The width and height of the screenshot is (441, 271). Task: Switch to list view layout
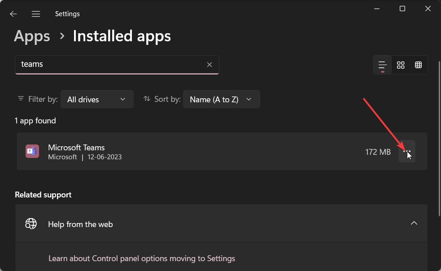383,65
